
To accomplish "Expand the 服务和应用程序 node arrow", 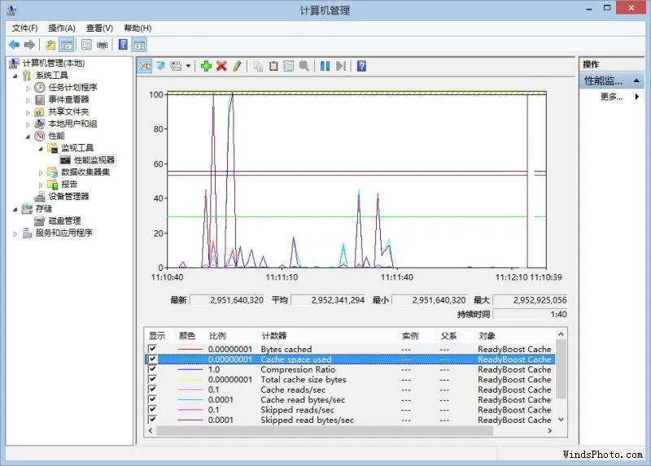I will [x=15, y=233].
